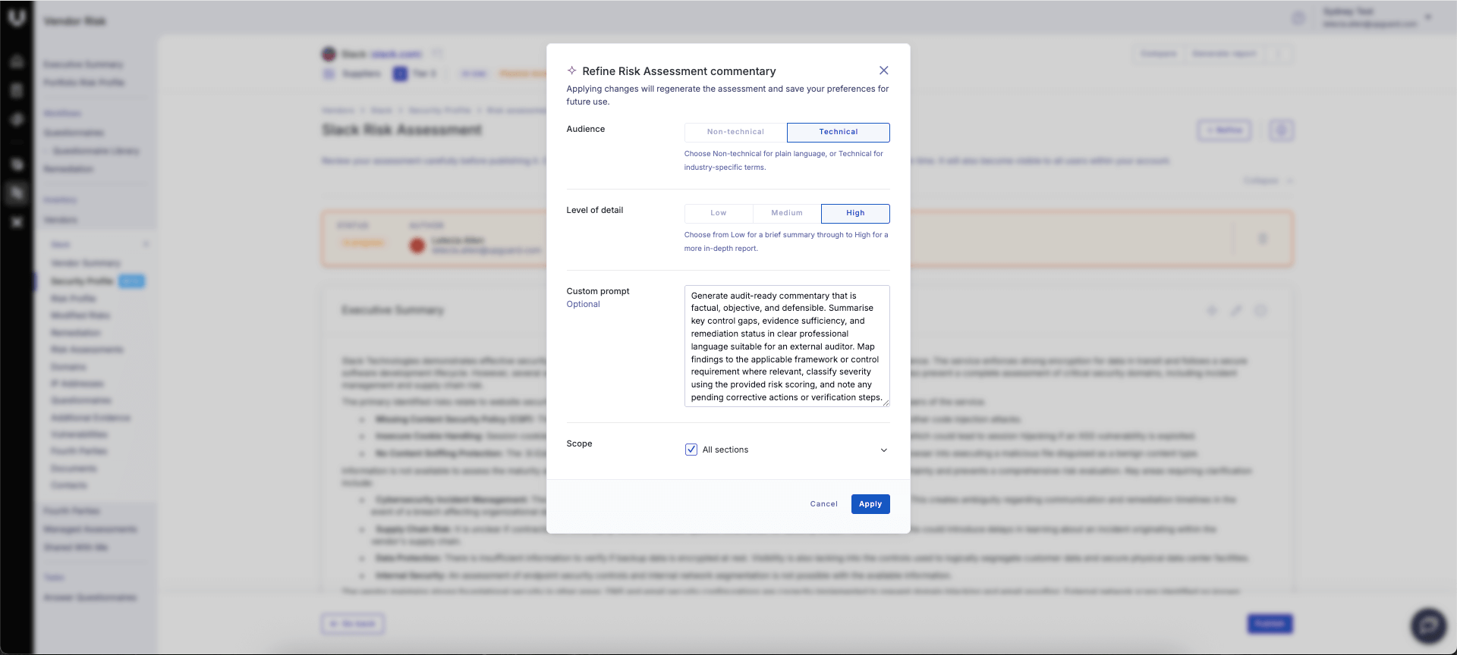Screen dimensions: 1457x655
Task: Close the Refine Risk Assessment dialog
Action: point(883,71)
